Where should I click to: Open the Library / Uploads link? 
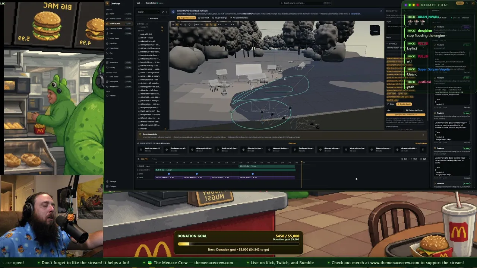pos(421,143)
